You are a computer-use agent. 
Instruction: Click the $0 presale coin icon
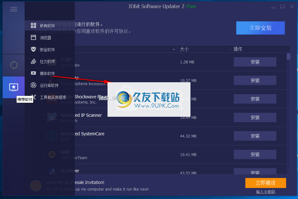[x=36, y=185]
